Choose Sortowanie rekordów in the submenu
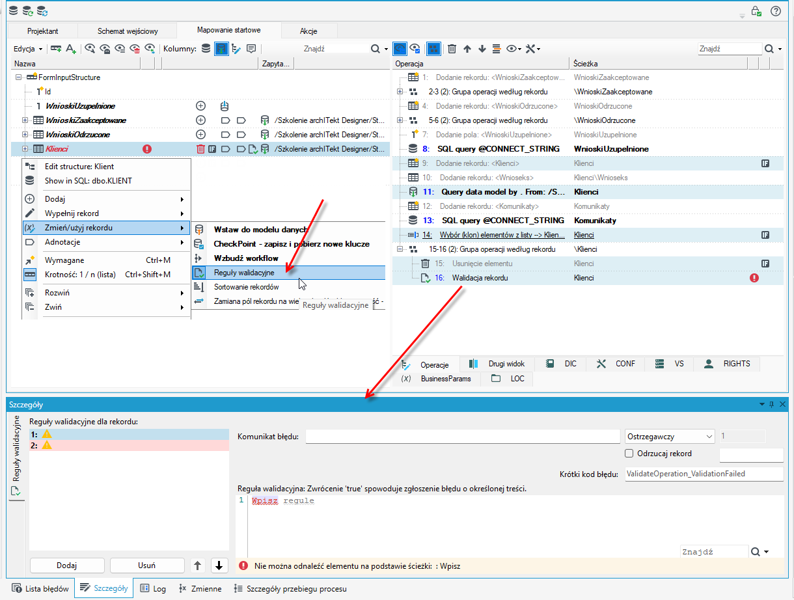This screenshot has width=794, height=600. [x=288, y=287]
